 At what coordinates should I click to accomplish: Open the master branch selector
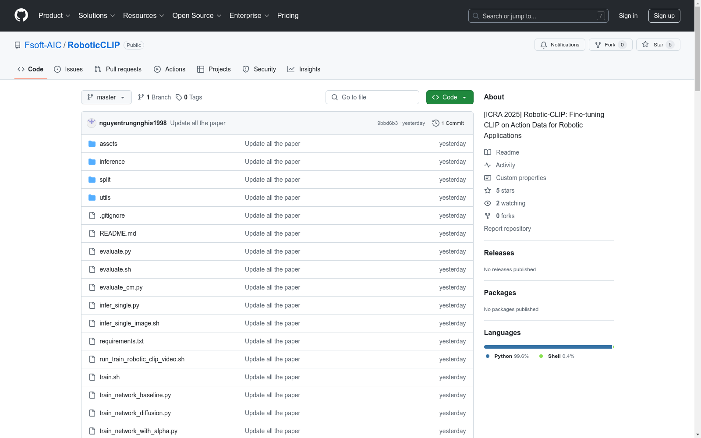(106, 97)
